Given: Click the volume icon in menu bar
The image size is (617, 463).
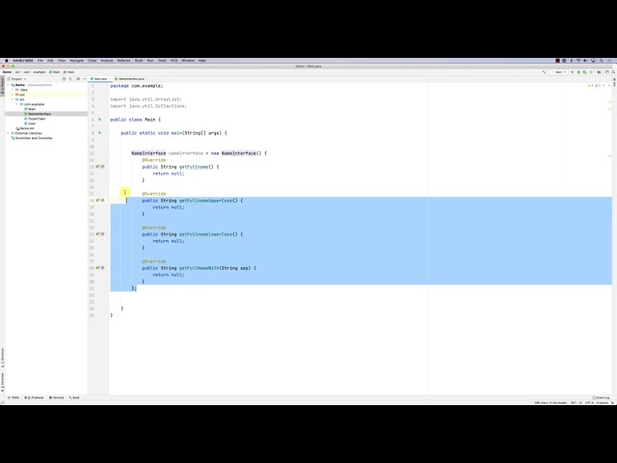Looking at the screenshot, I should [x=585, y=61].
